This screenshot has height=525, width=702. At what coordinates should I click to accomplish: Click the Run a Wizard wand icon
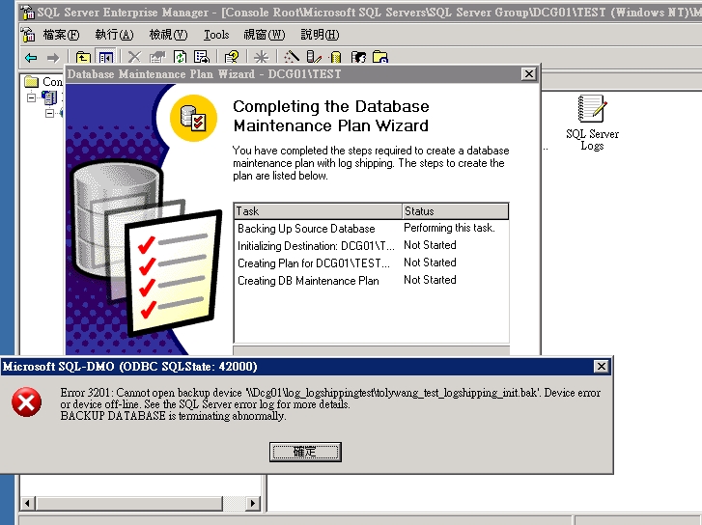tap(291, 57)
